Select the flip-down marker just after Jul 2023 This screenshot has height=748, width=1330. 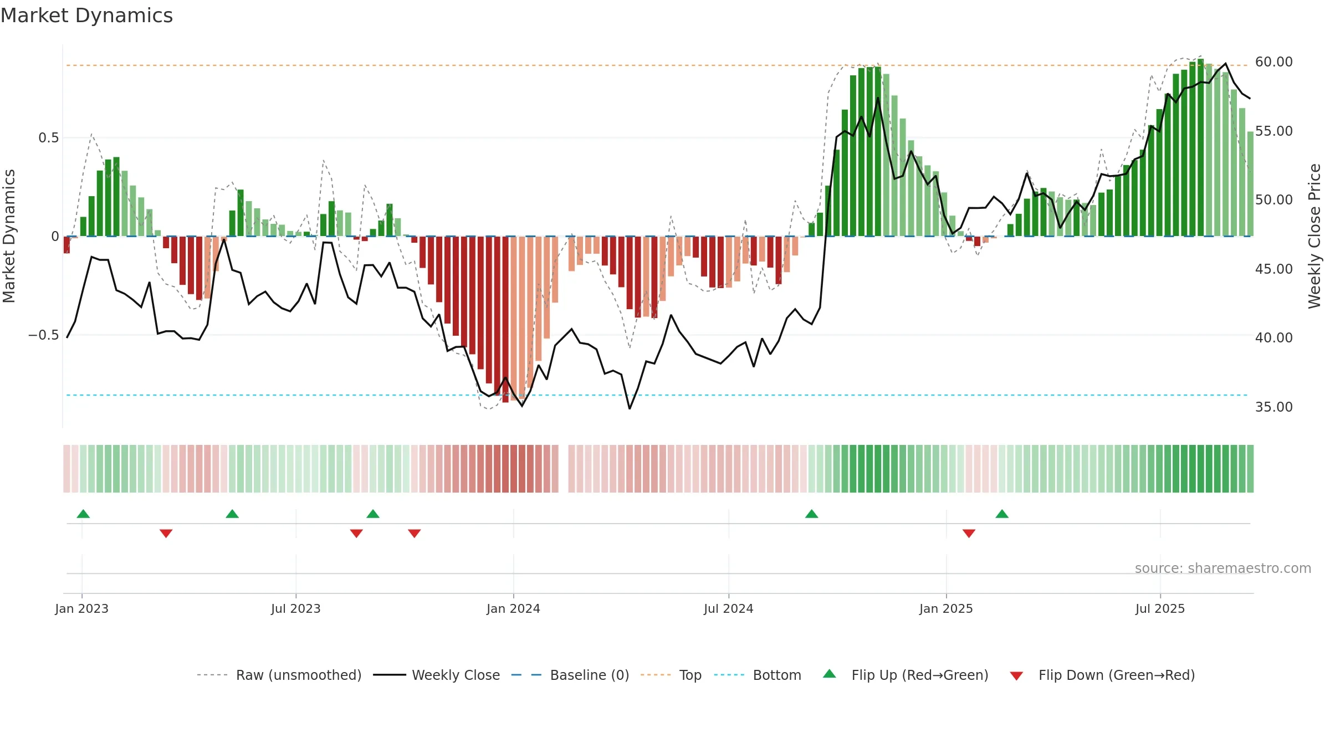356,533
